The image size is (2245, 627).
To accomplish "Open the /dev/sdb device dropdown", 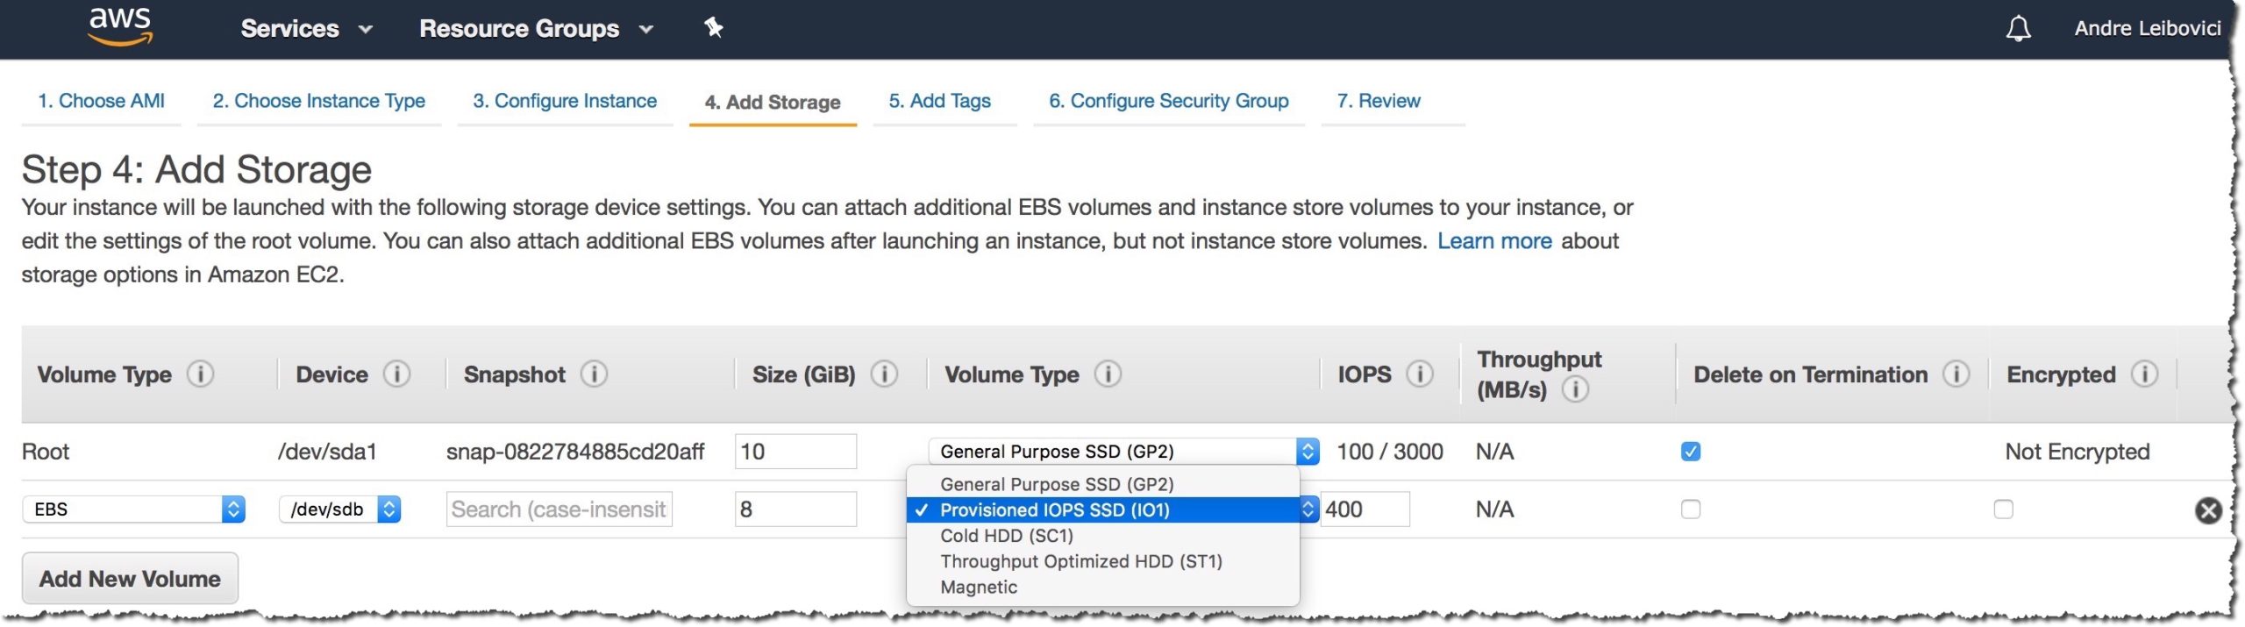I will 340,509.
